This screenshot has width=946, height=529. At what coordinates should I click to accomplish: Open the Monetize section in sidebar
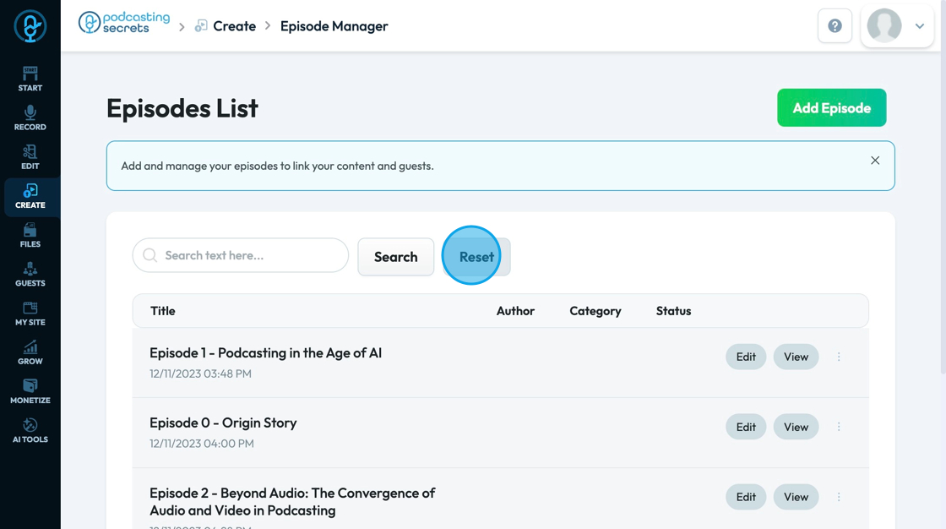(30, 392)
